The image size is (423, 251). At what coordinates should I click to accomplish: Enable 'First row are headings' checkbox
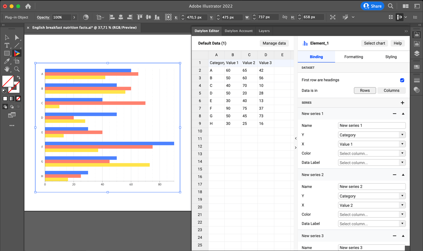pyautogui.click(x=402, y=80)
